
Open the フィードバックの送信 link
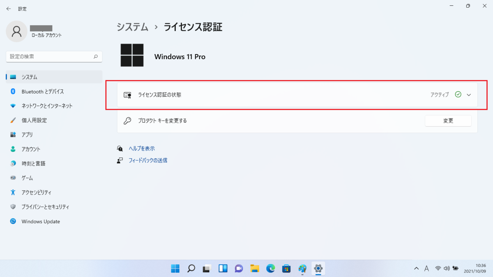[148, 160]
